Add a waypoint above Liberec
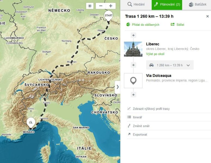The image size is (211, 163). tap(133, 35)
